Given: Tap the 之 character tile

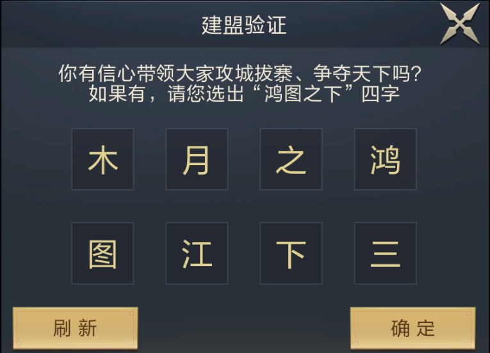Looking at the screenshot, I should 291,159.
